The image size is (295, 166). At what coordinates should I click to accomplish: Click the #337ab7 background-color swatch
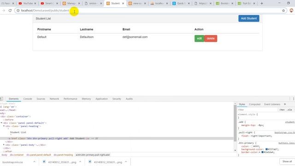pyautogui.click(x=266, y=149)
